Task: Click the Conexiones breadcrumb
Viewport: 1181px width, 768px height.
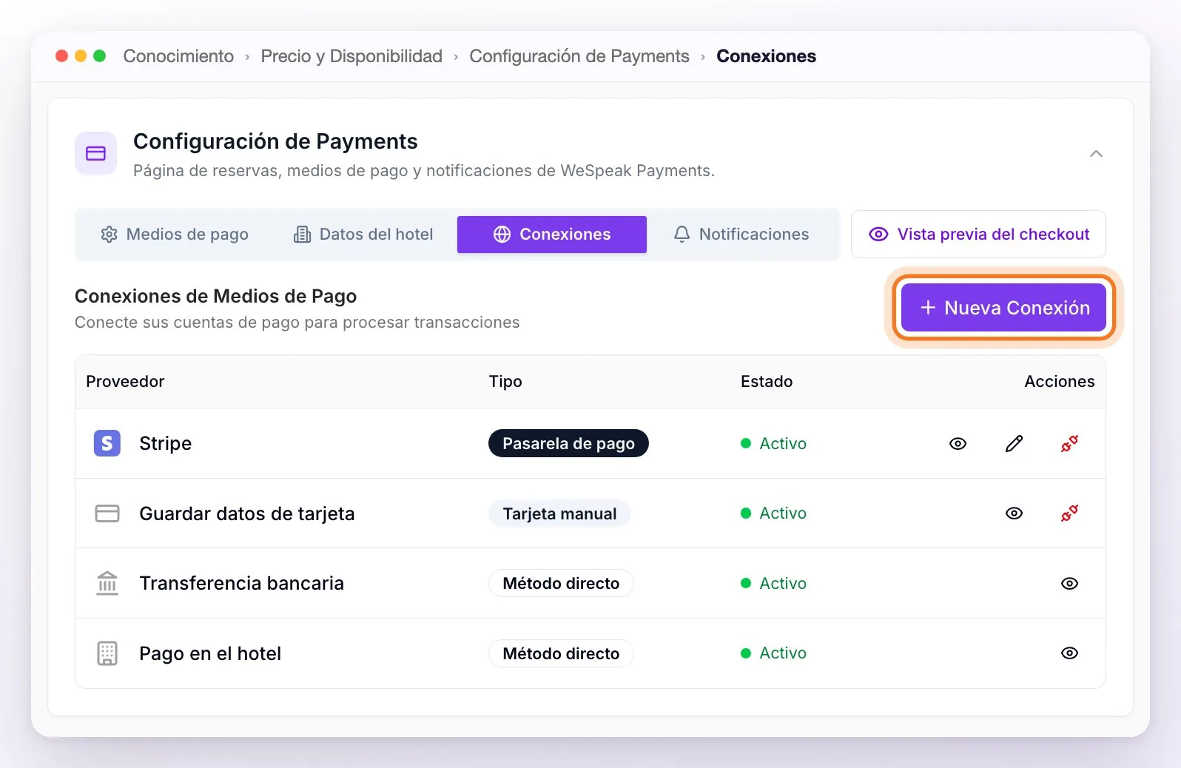Action: (x=767, y=56)
